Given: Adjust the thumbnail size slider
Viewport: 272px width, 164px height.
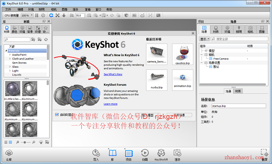Looking at the screenshot, I should click(25, 142).
